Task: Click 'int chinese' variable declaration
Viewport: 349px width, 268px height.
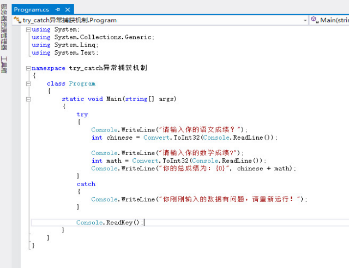Action: tap(112, 138)
